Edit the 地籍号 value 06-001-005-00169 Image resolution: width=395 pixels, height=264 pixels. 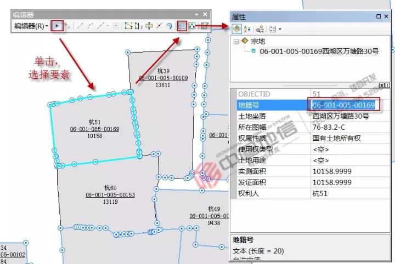coord(343,105)
